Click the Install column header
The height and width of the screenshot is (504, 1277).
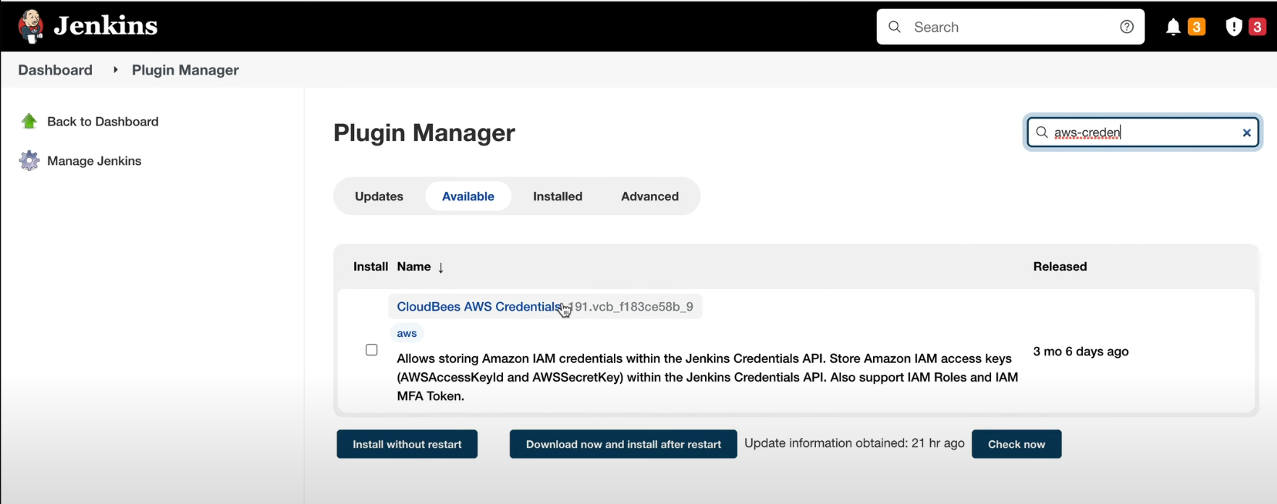point(371,266)
